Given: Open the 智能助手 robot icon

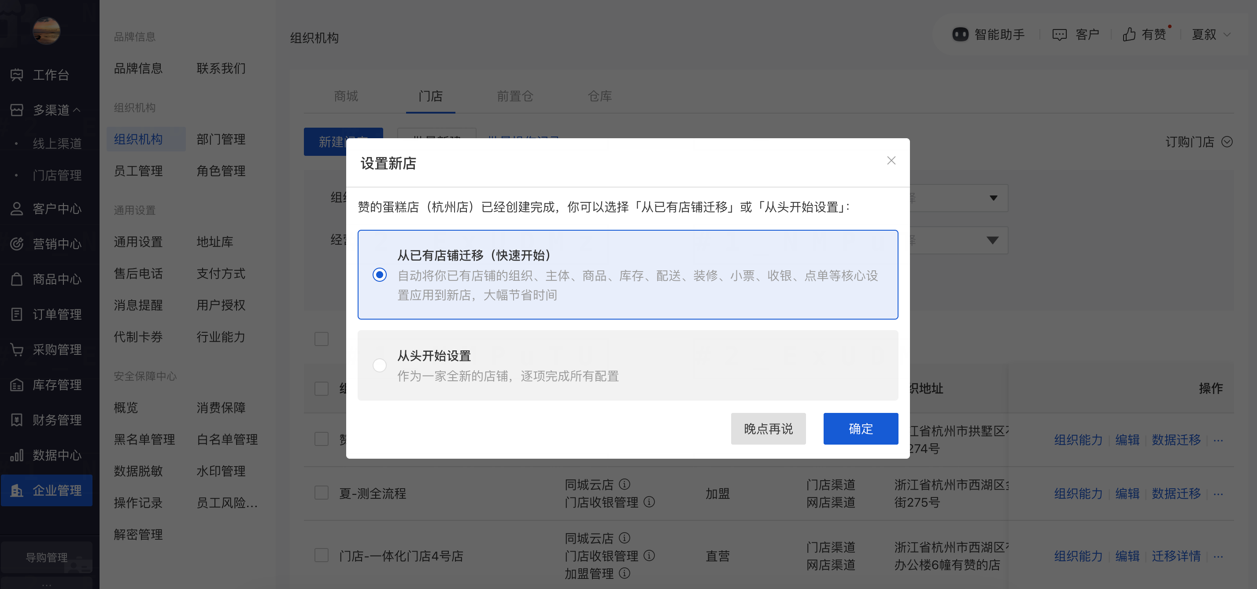Looking at the screenshot, I should click(x=960, y=34).
